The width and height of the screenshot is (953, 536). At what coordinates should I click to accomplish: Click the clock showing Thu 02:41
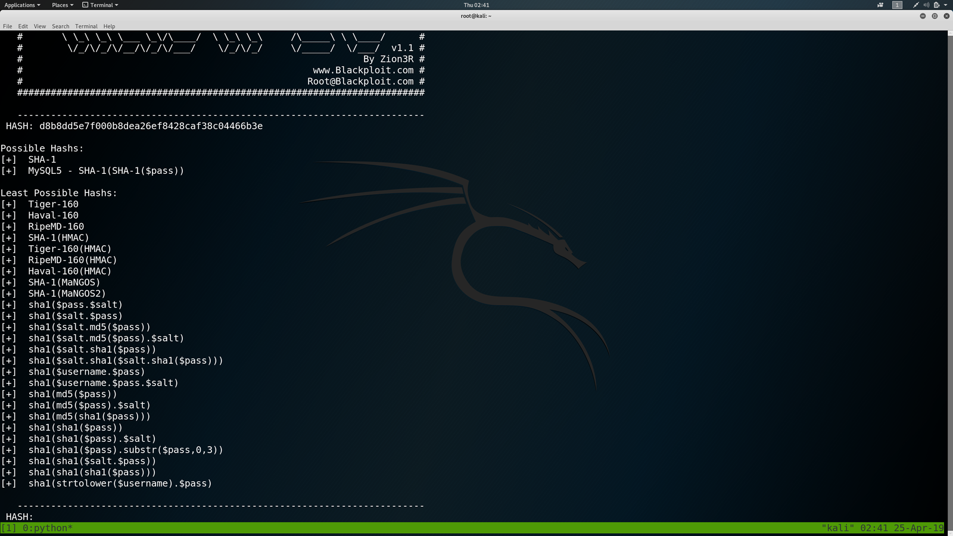tap(476, 5)
